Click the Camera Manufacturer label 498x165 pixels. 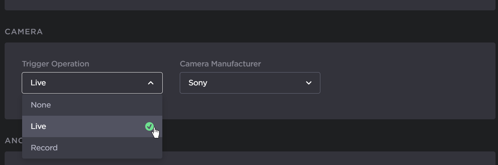(220, 64)
